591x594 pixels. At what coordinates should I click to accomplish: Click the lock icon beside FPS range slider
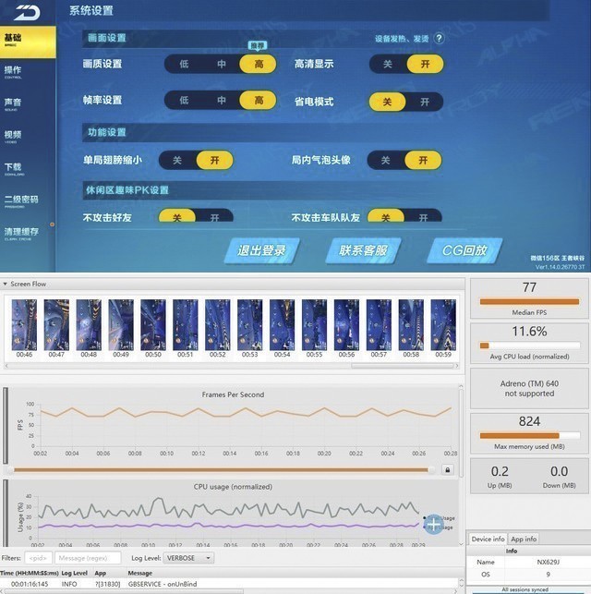pyautogui.click(x=448, y=469)
